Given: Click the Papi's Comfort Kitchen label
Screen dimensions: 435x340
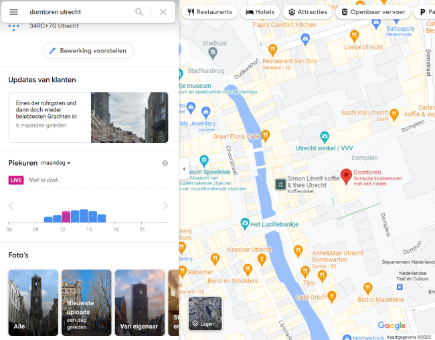Looking at the screenshot, I should 284,25.
